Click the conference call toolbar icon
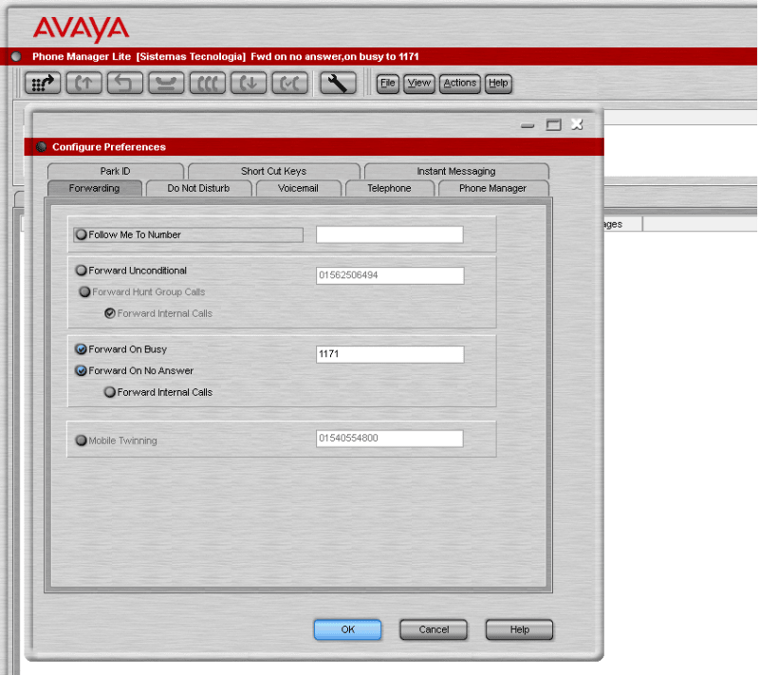The image size is (759, 675). [207, 83]
